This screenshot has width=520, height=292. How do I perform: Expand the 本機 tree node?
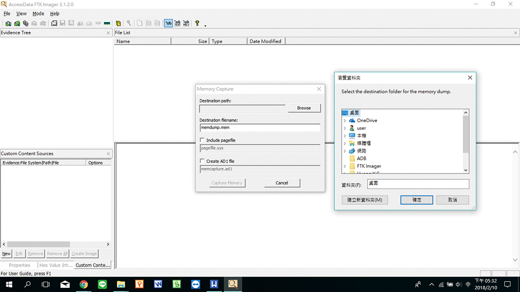pyautogui.click(x=345, y=136)
